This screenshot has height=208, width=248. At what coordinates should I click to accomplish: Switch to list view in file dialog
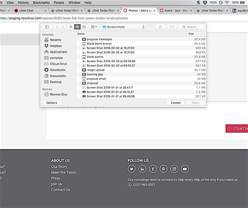pos(77,27)
